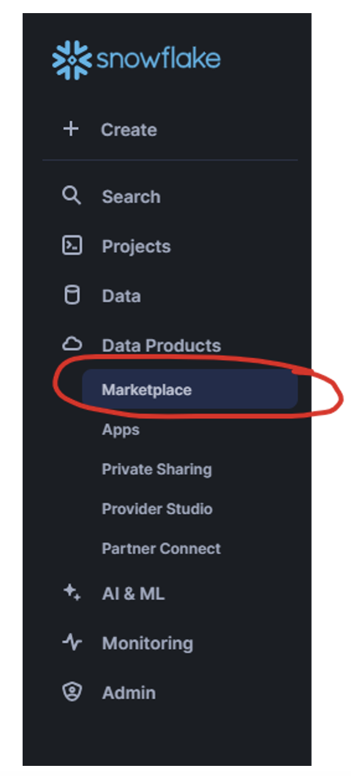Click the highlighted Marketplace row
The image size is (351, 776).
[x=148, y=390]
